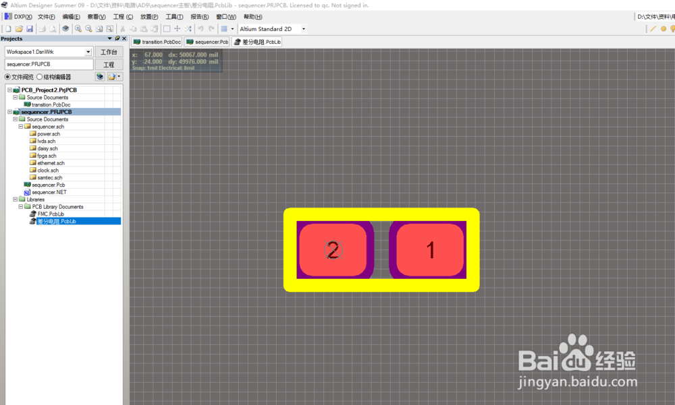The image size is (675, 405).
Task: Select power.sch in the project tree
Action: coord(49,133)
